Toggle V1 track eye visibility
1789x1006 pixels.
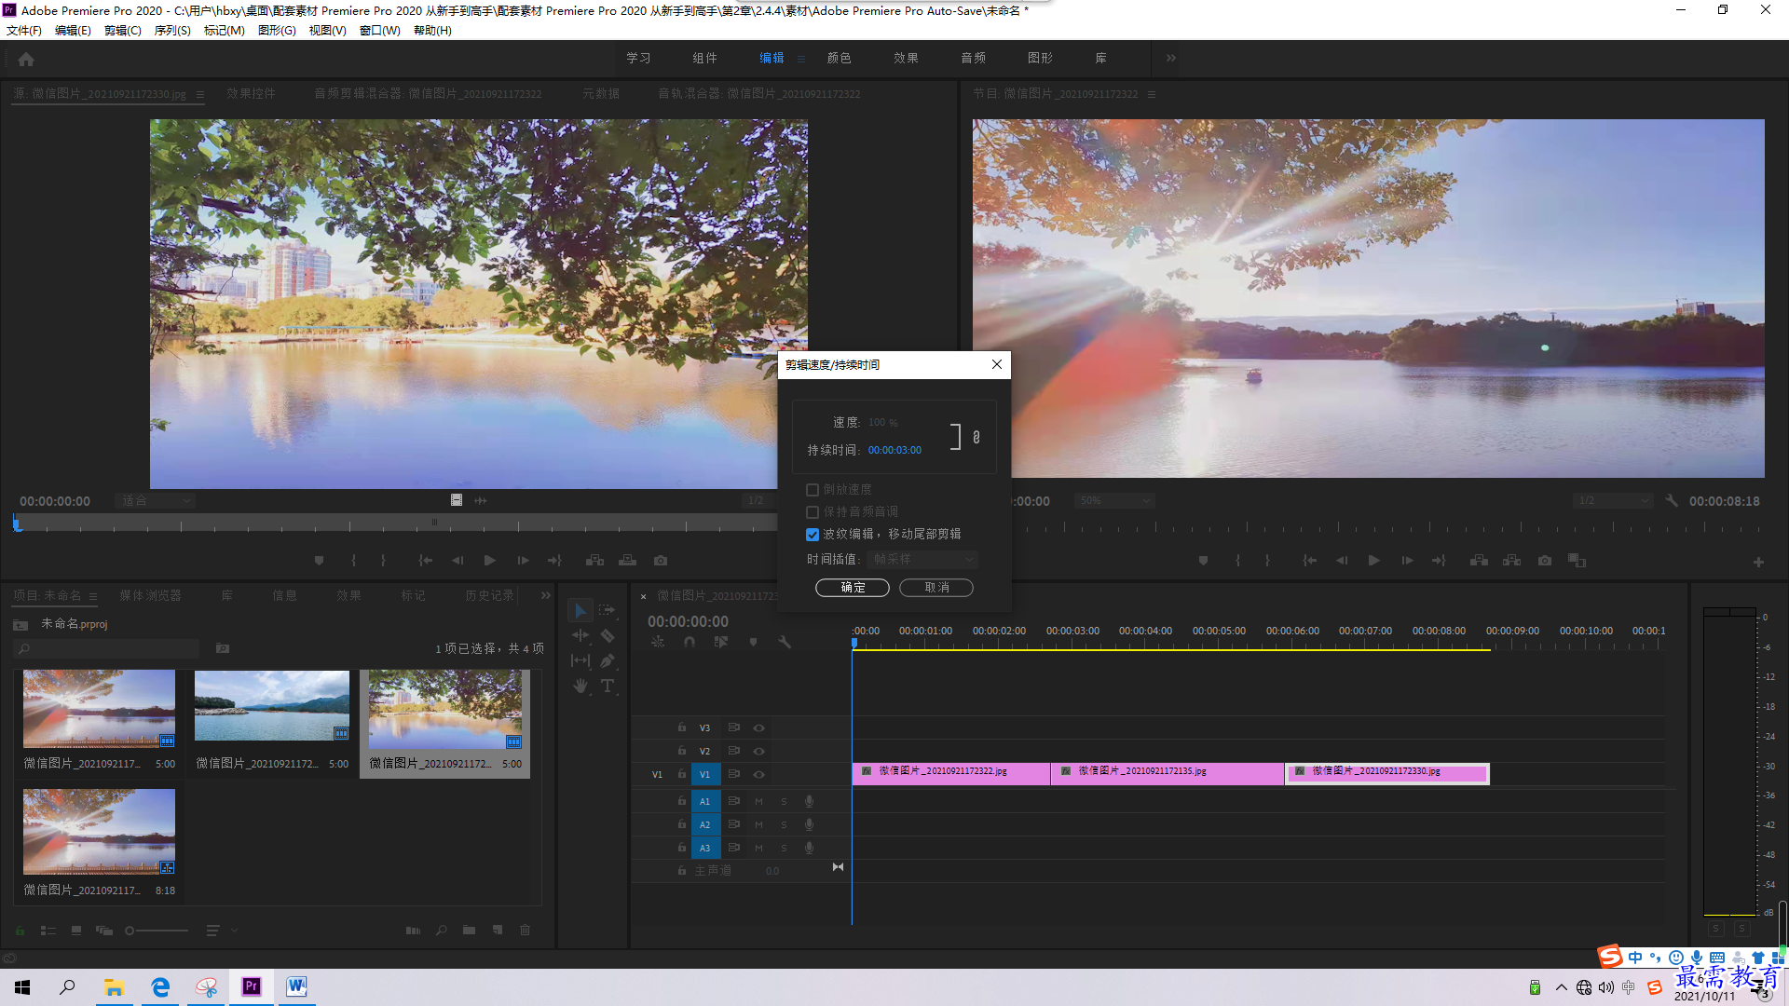[758, 774]
